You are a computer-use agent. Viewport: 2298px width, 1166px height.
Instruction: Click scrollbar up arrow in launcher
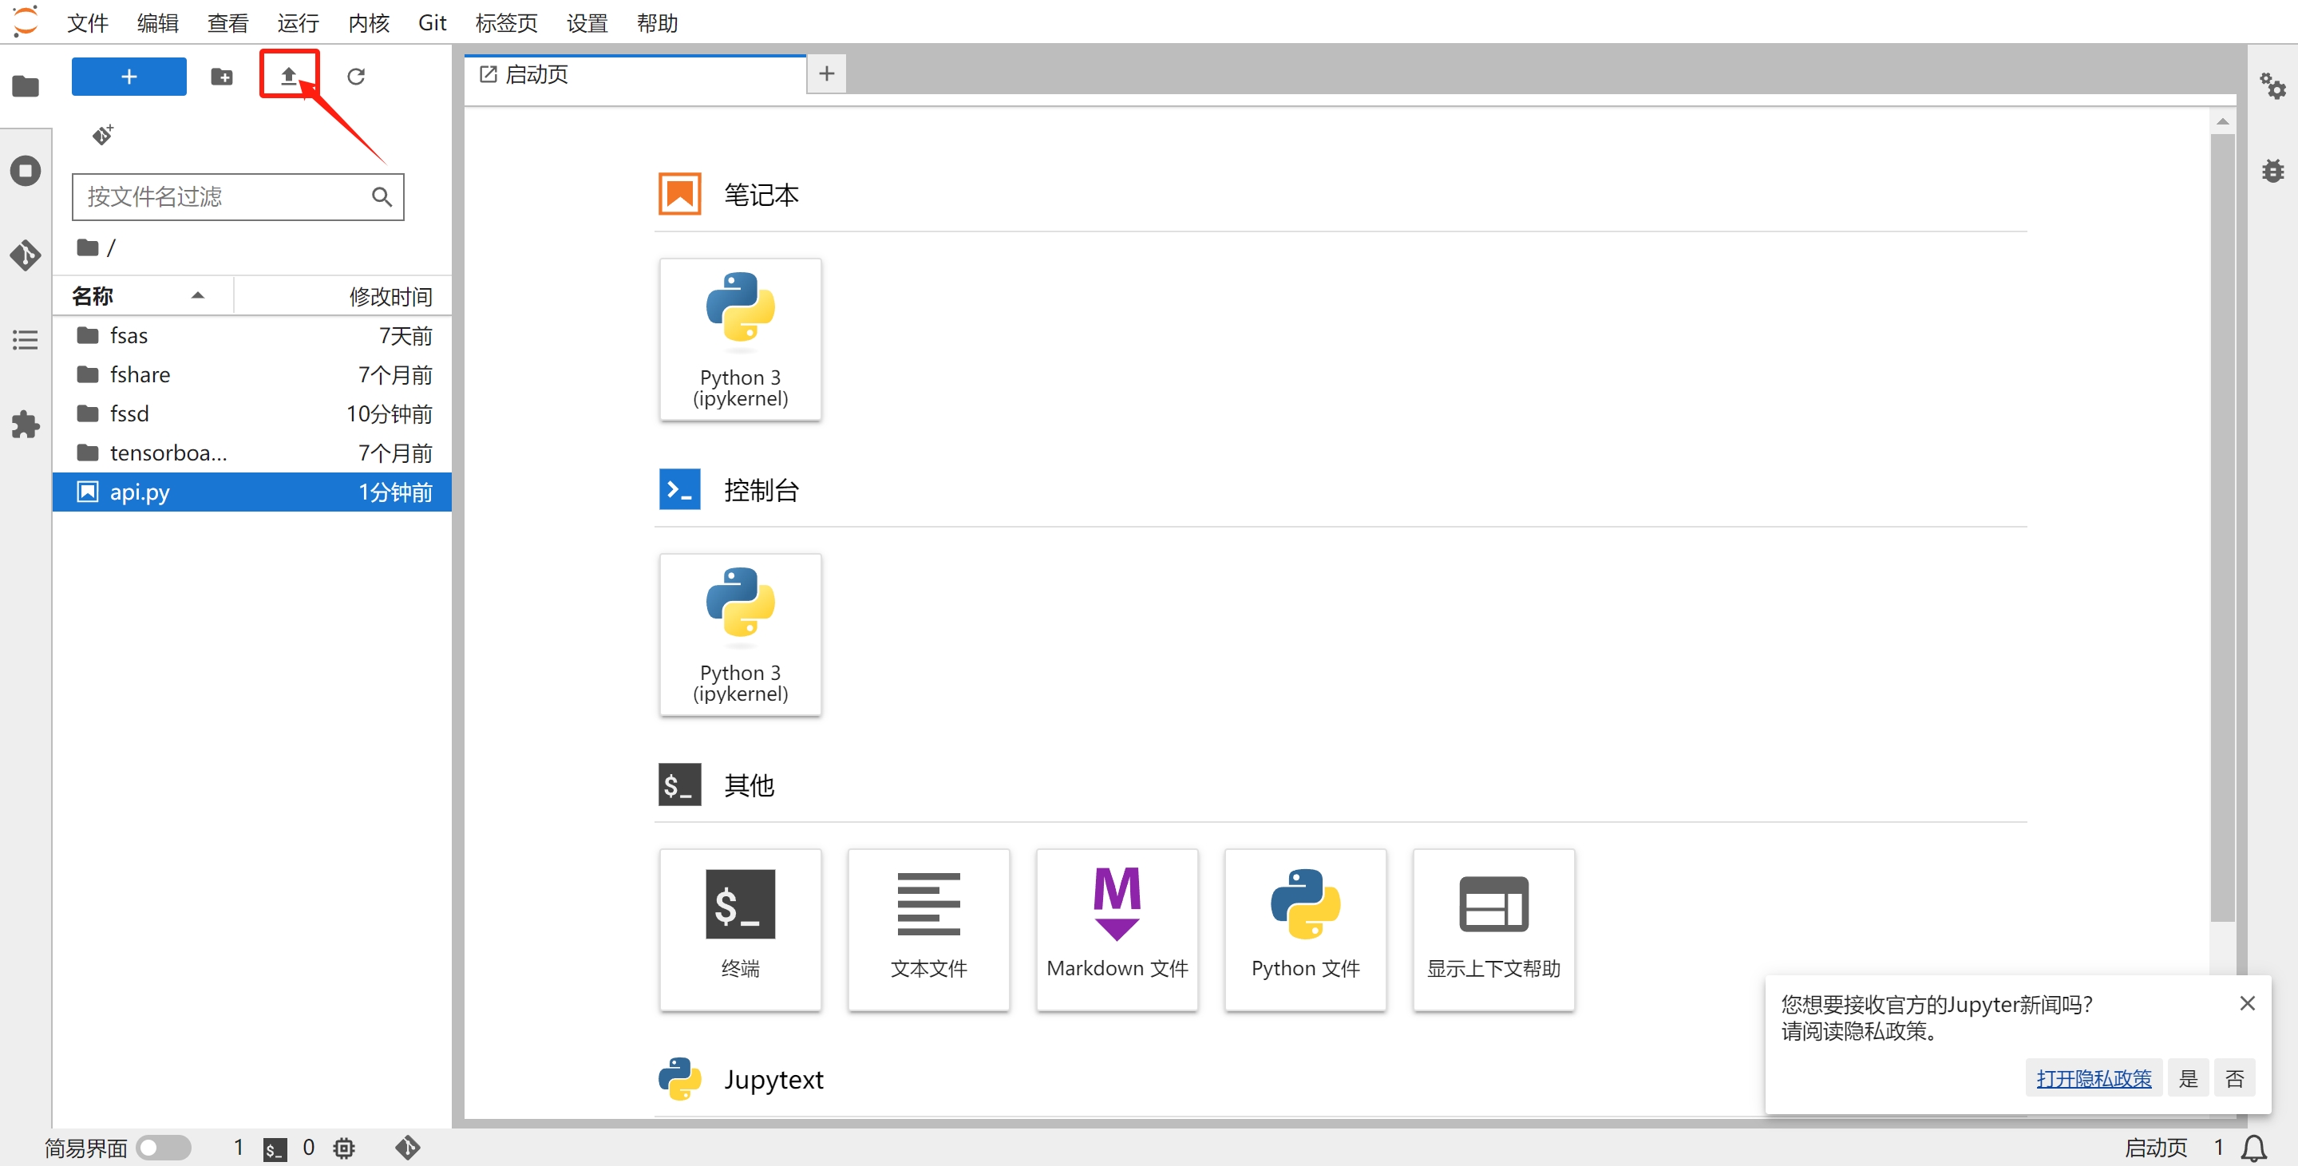point(2221,121)
